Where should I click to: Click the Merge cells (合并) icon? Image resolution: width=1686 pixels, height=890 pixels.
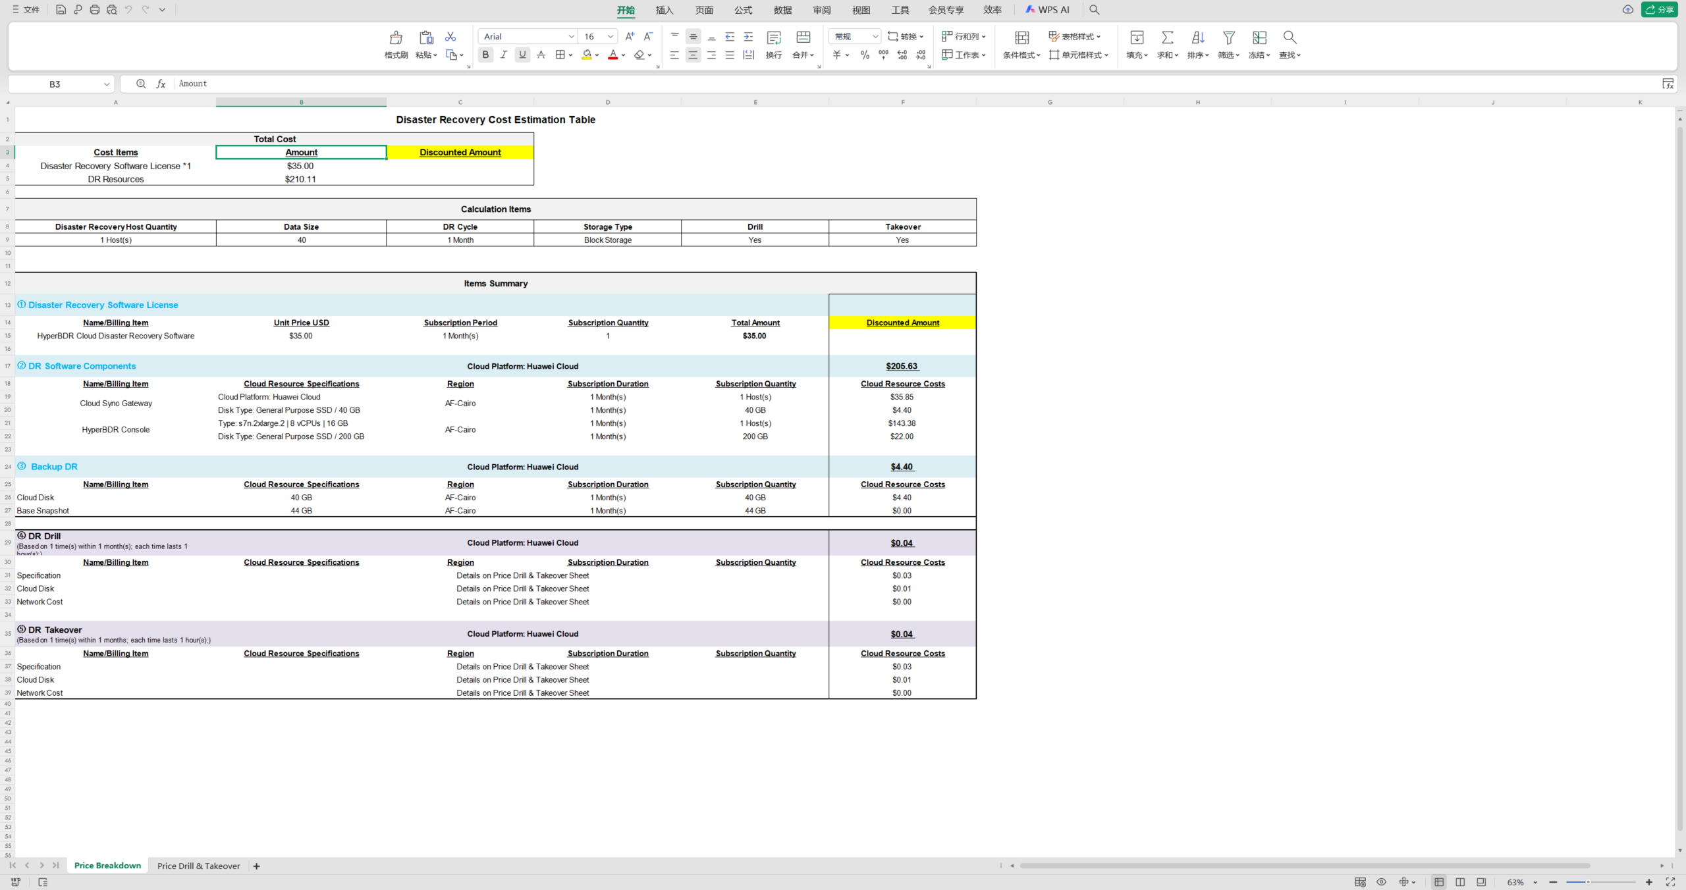pyautogui.click(x=803, y=38)
